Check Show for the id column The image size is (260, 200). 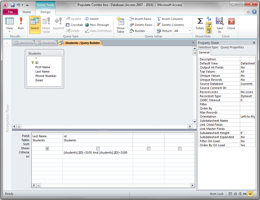pos(98,148)
